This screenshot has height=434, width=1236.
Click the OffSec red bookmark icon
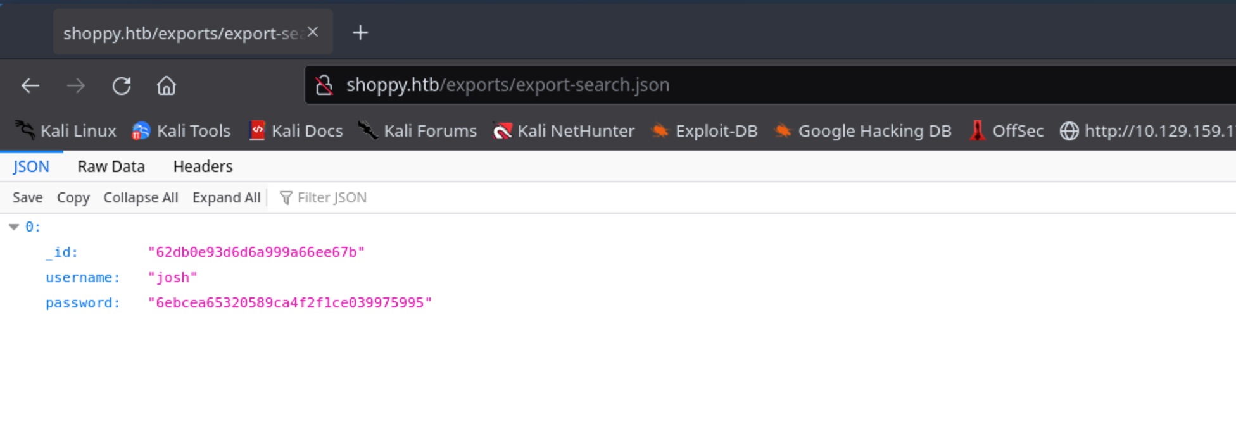[978, 130]
